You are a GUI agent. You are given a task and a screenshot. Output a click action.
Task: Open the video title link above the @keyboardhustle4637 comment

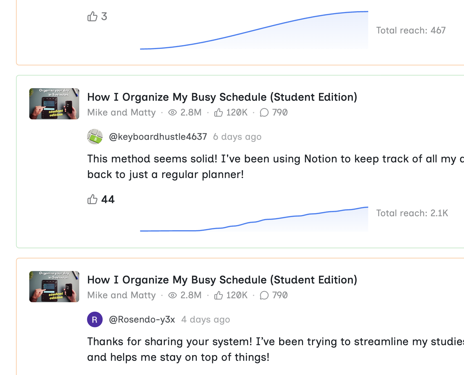[x=222, y=97]
